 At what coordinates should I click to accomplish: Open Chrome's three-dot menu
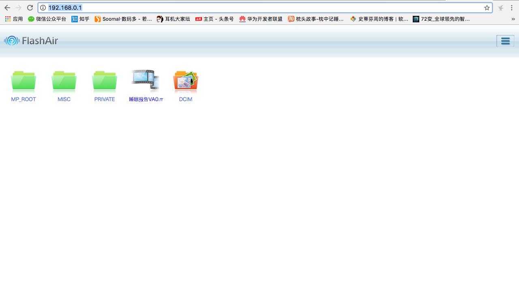pyautogui.click(x=512, y=7)
